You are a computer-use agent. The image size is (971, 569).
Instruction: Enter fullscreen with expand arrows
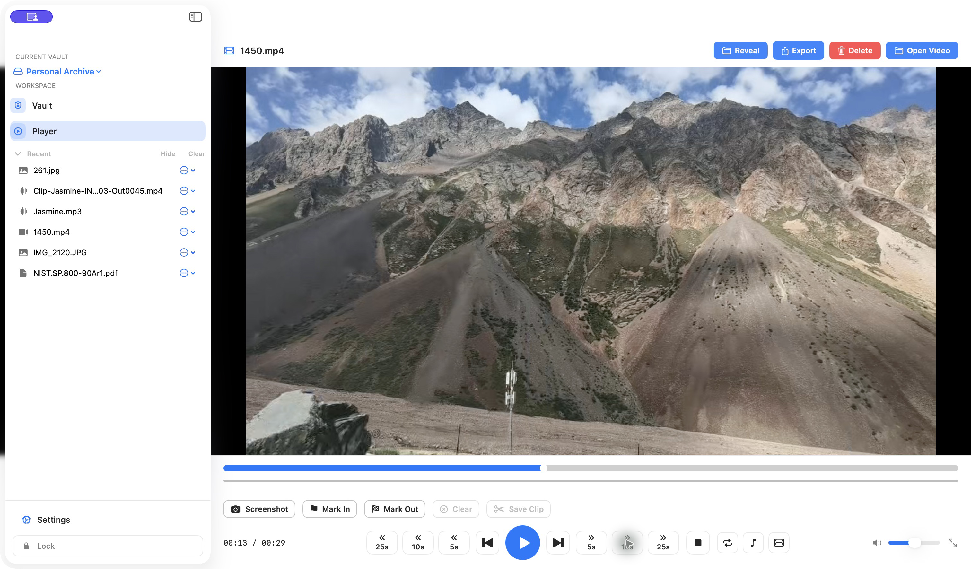[952, 542]
